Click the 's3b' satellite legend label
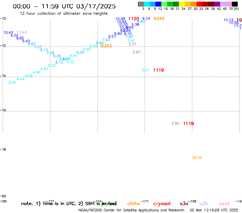The width and height of the screenshot is (242, 213). pyautogui.click(x=203, y=203)
